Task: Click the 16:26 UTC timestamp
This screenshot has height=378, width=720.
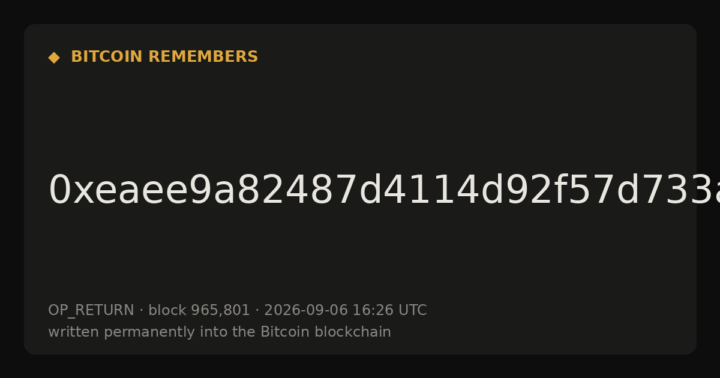Action: click(389, 311)
